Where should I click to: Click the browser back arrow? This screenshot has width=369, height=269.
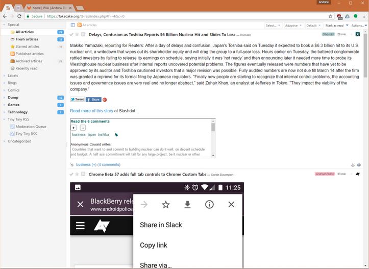click(5, 16)
